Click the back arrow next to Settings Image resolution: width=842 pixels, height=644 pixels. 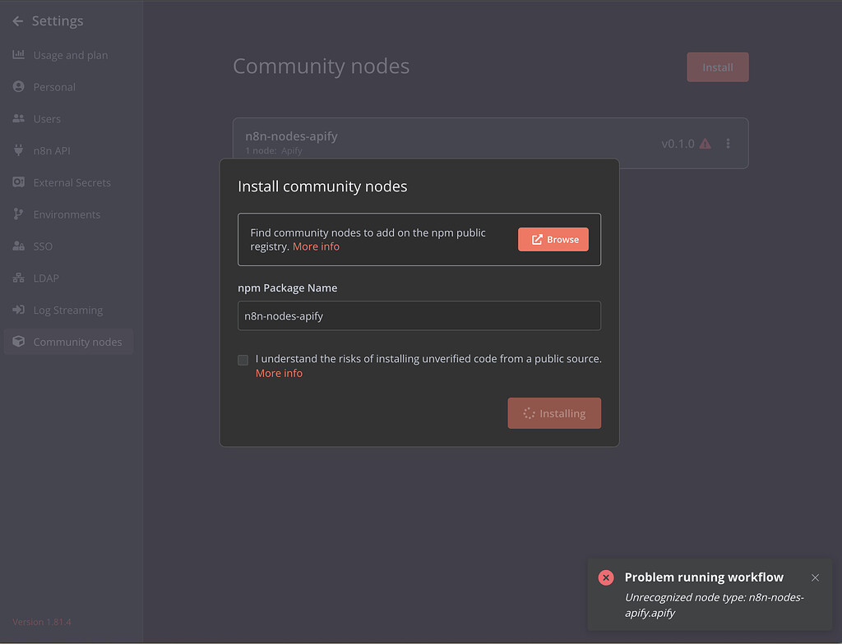tap(17, 21)
